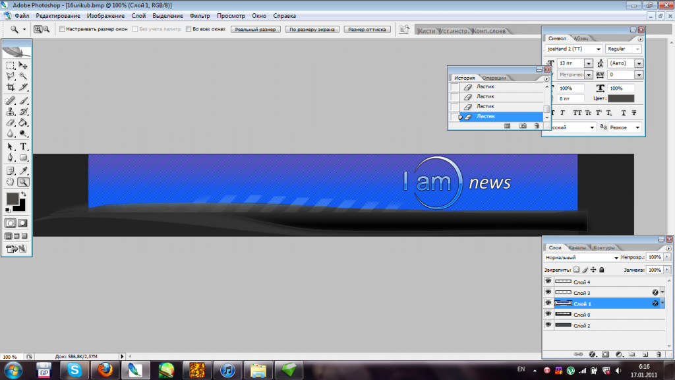Open font size dropdown 13 пт
This screenshot has height=380, width=675.
(589, 63)
